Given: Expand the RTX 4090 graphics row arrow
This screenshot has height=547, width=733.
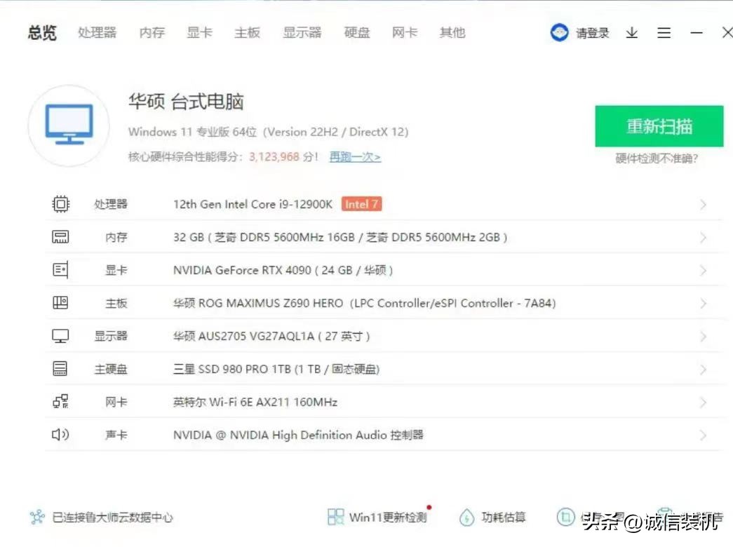Looking at the screenshot, I should 703,271.
